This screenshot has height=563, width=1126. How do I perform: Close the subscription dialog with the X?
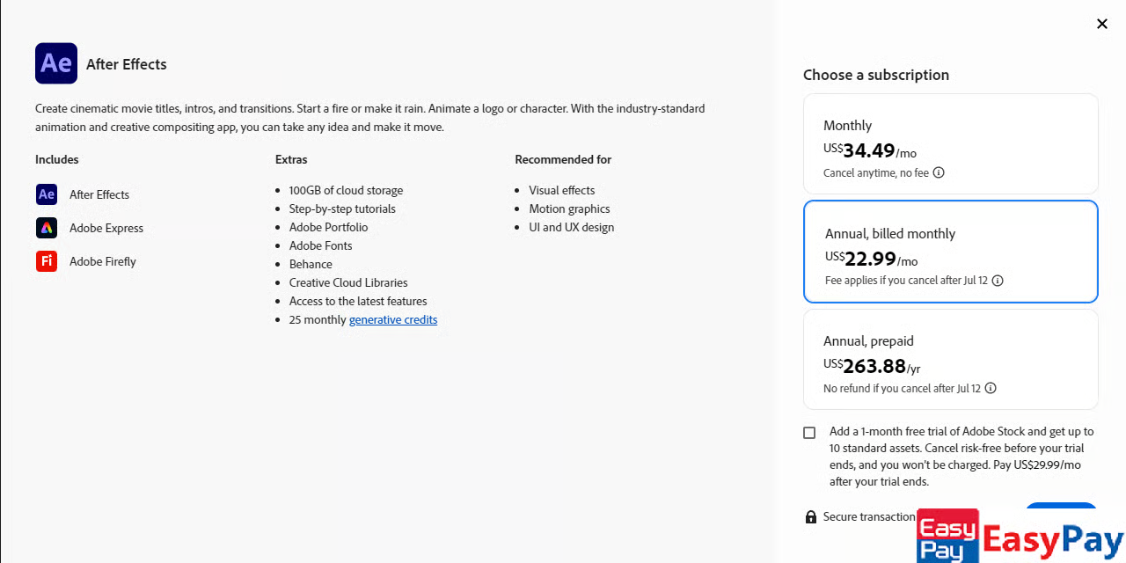point(1102,24)
